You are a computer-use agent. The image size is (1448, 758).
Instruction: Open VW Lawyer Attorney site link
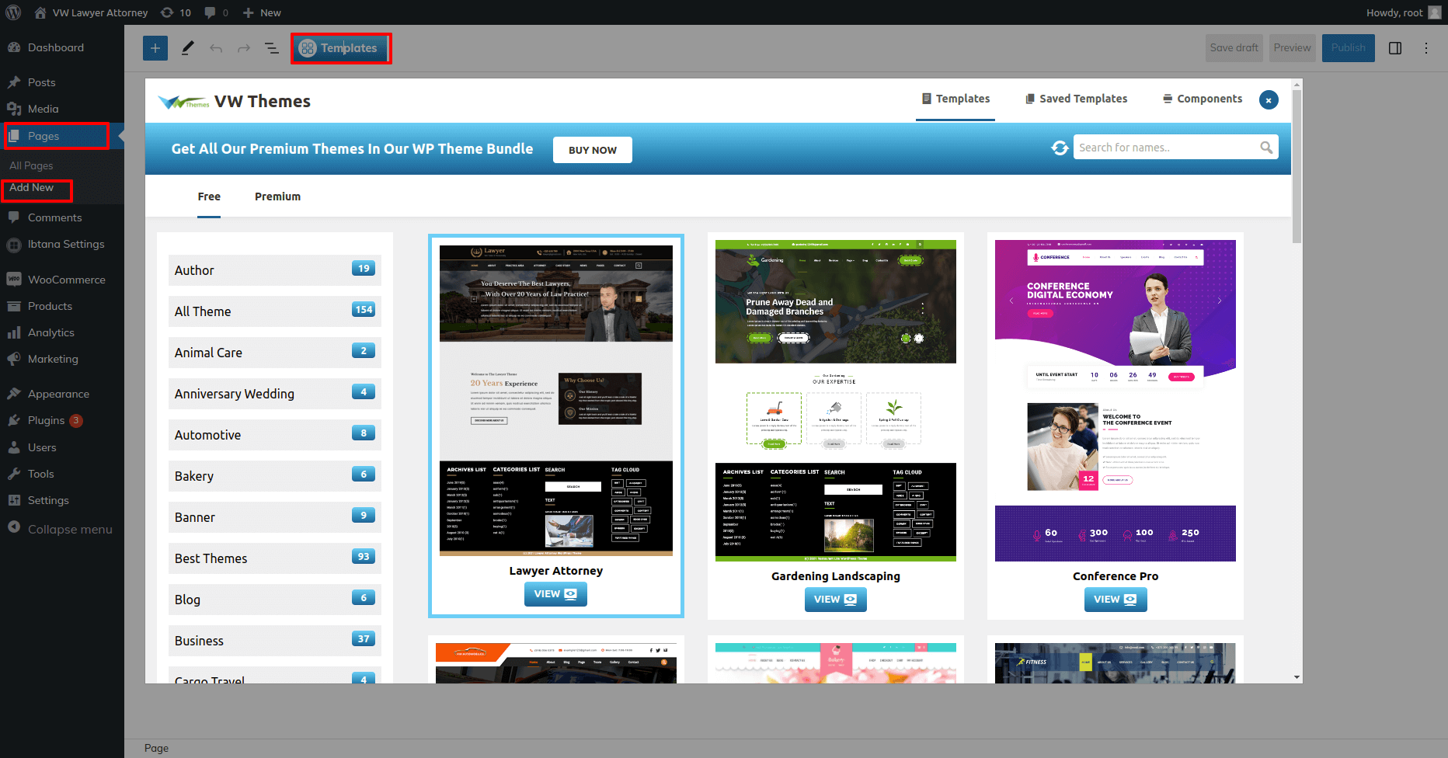click(x=91, y=12)
